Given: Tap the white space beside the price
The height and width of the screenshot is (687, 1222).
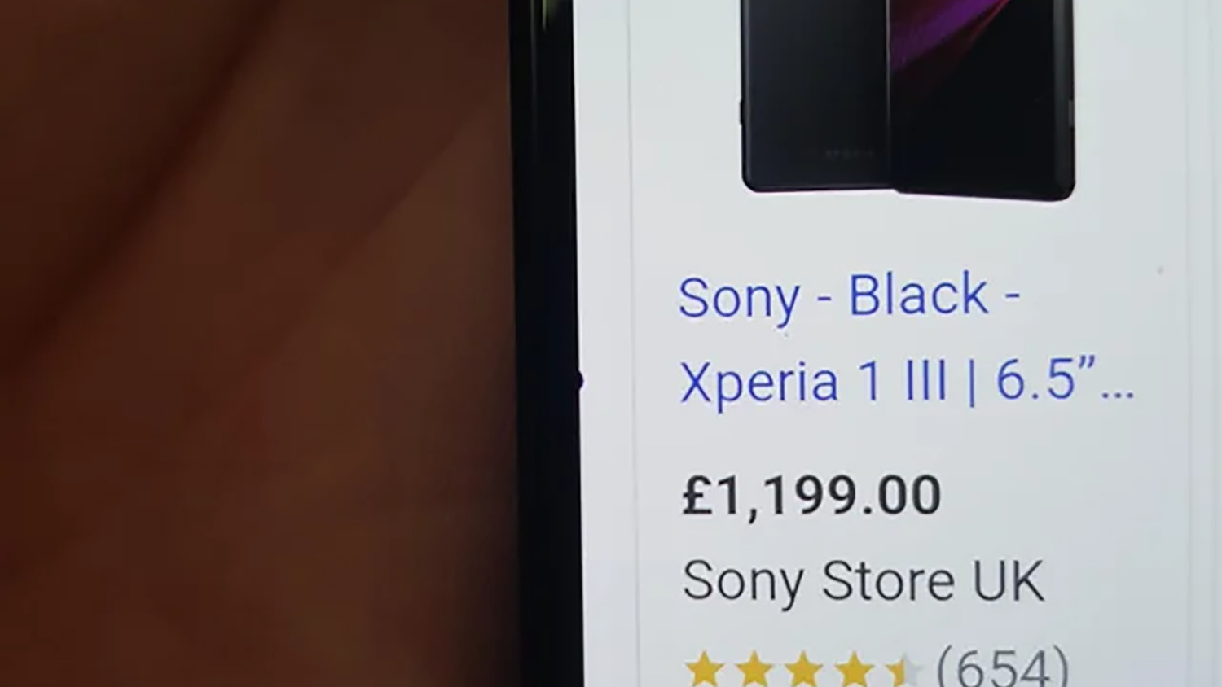Looking at the screenshot, I should tap(1059, 495).
